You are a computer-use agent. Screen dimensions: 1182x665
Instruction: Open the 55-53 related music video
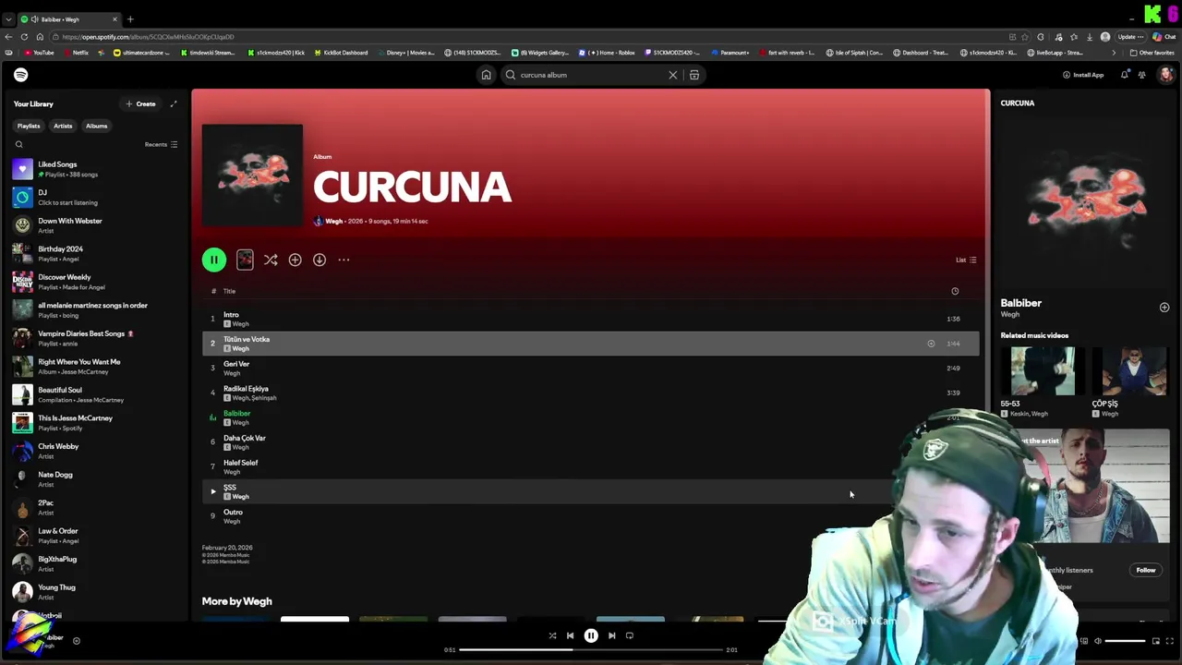pyautogui.click(x=1043, y=371)
